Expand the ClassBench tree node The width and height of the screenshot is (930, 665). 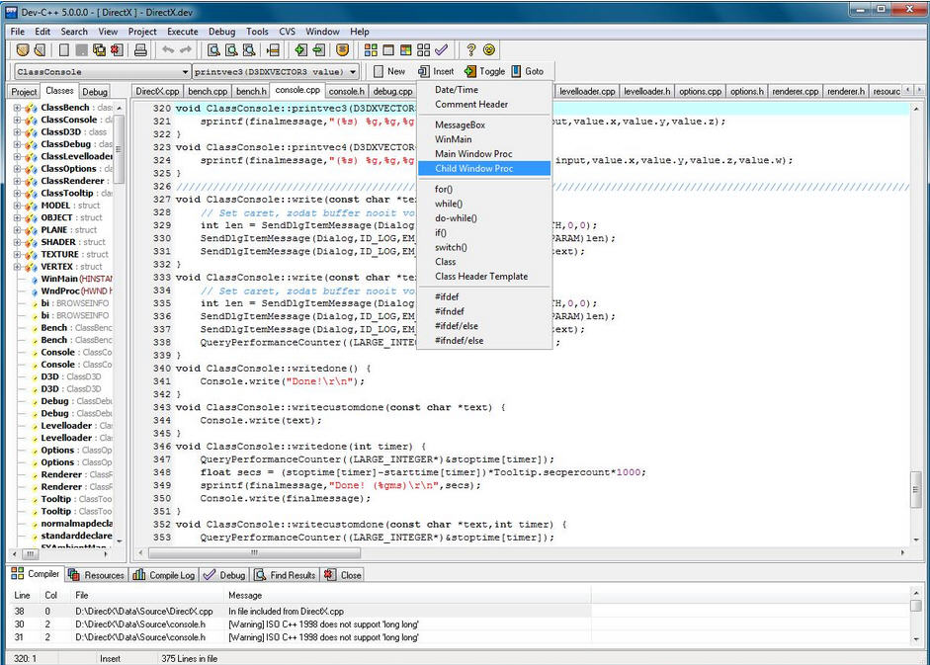(x=18, y=108)
